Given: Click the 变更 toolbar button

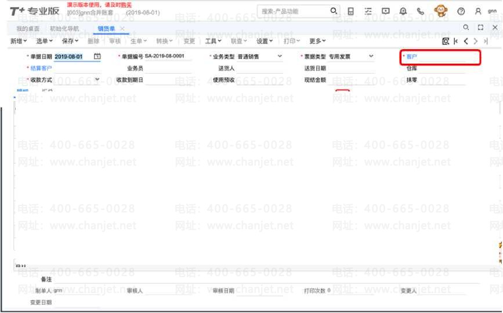Looking at the screenshot, I should pyautogui.click(x=189, y=41).
